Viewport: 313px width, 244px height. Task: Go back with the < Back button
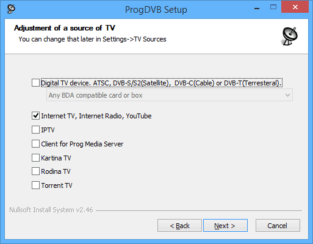coord(179,226)
